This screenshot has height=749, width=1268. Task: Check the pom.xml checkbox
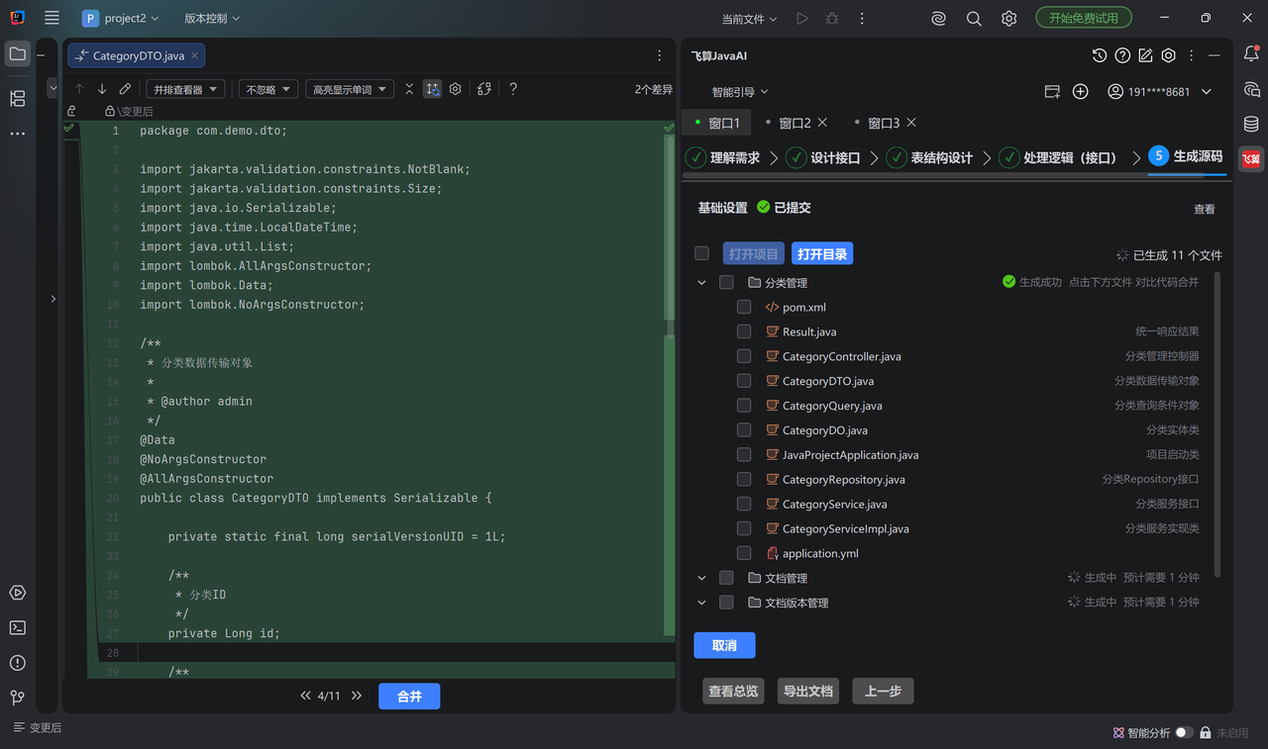(x=744, y=307)
